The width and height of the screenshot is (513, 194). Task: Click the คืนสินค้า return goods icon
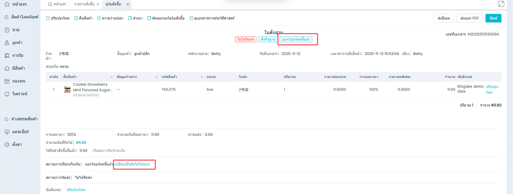coord(76,18)
